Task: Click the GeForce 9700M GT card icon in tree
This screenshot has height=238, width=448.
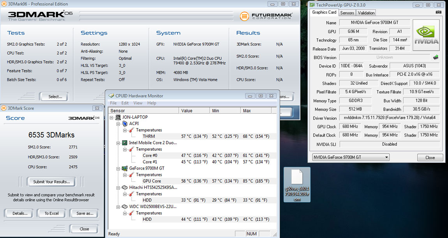Action: tap(125, 168)
